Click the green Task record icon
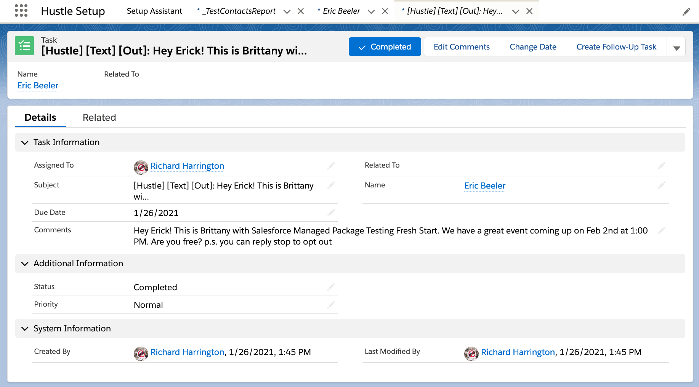The width and height of the screenshot is (699, 387). click(24, 46)
